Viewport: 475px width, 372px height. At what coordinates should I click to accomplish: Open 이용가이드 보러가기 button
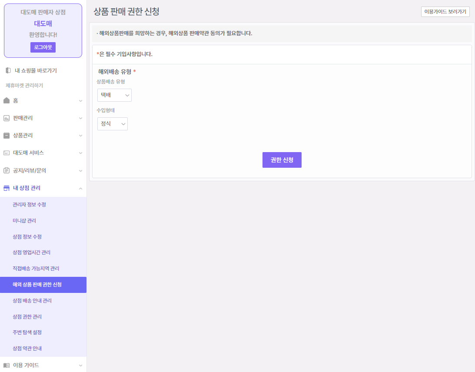445,12
